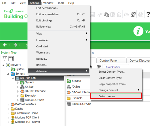Click the Modbus TCP Client flower icon

pyautogui.click(x=13, y=118)
